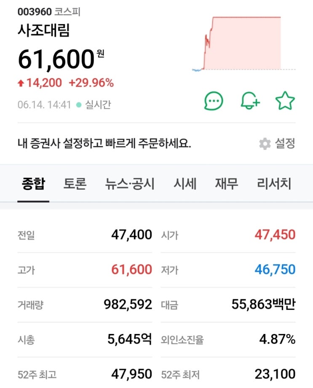313x388 pixels.
Task: Click the gear icon next to 설정
Action: (265, 144)
